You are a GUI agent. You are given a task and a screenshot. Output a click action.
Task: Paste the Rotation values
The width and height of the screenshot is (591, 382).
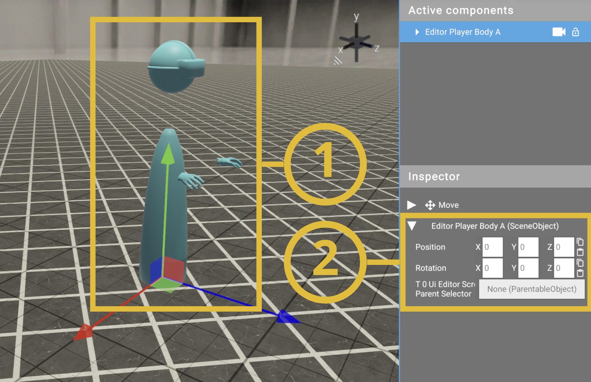[580, 273]
